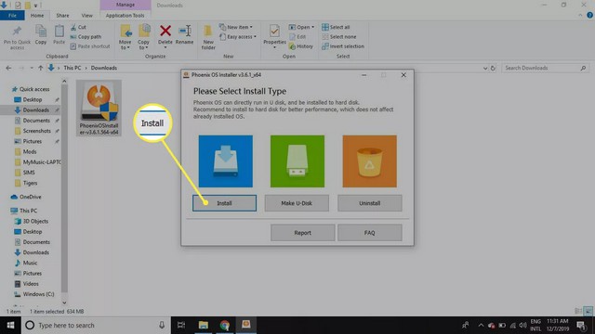
Task: Click Select none in the ribbon
Action: 339,37
